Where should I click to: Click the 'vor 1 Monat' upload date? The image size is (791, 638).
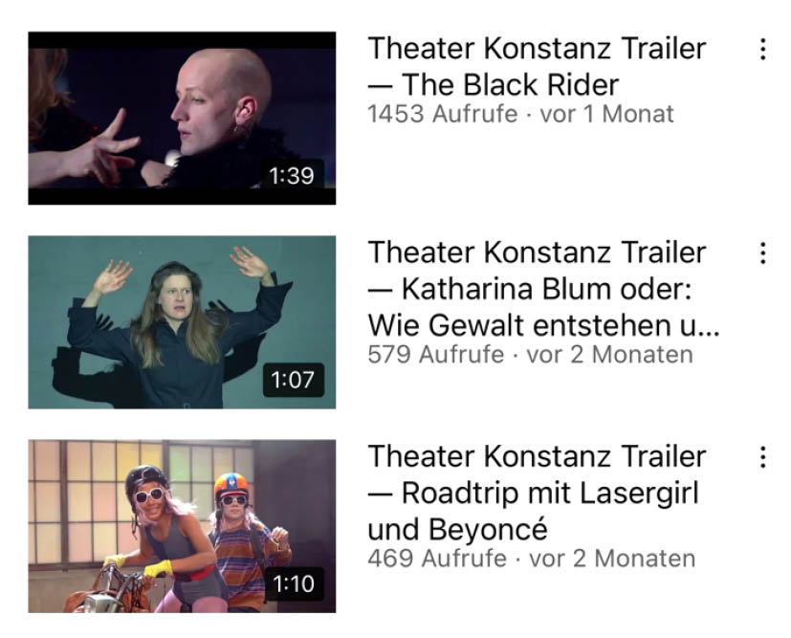click(606, 114)
